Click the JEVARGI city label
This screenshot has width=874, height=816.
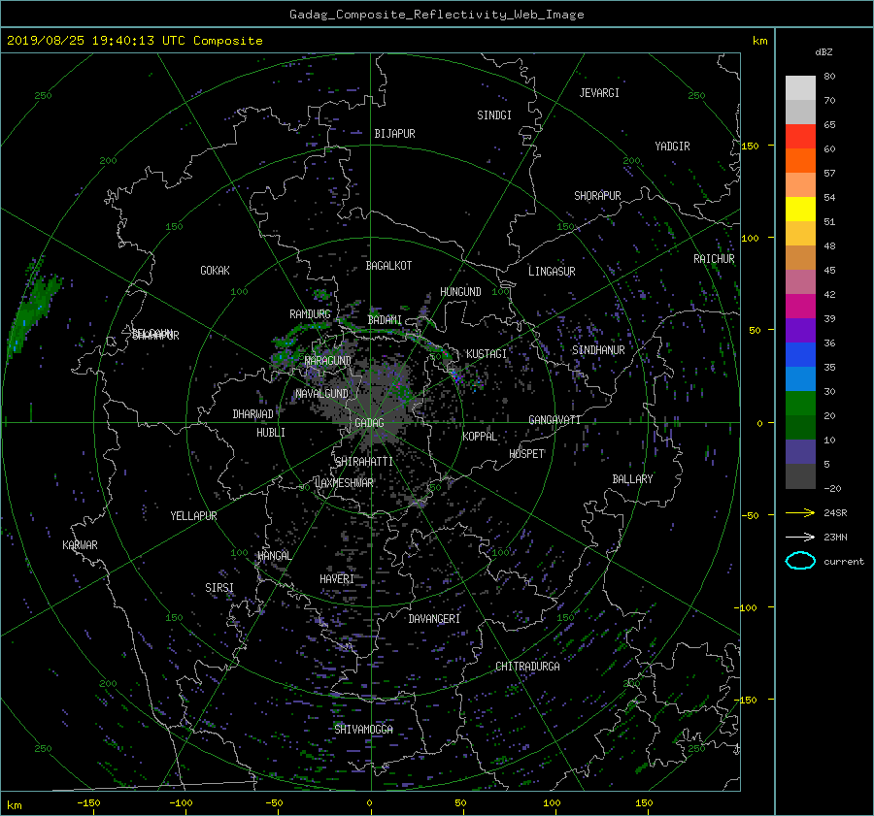(599, 93)
